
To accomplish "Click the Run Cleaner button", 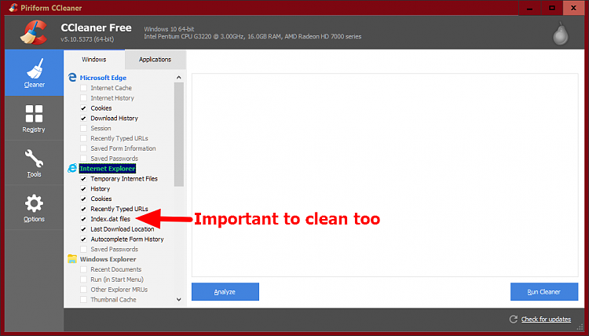I will coord(544,292).
